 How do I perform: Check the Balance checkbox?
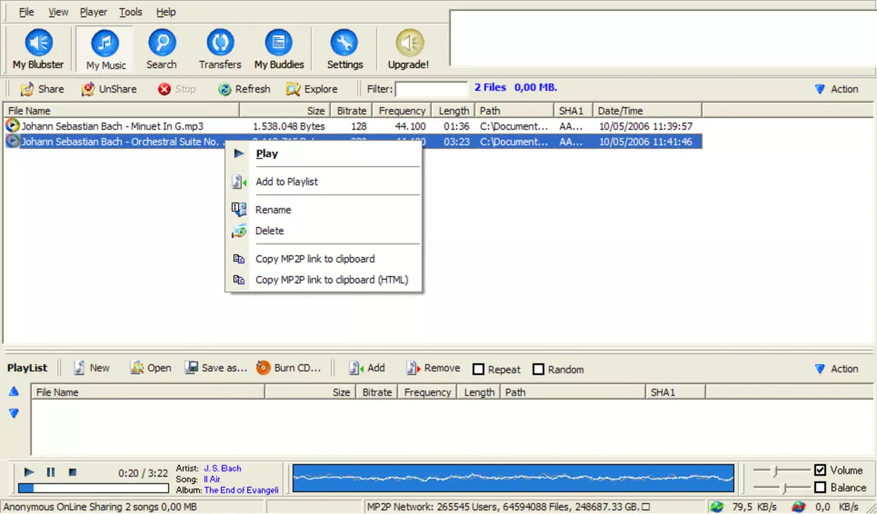tap(820, 487)
